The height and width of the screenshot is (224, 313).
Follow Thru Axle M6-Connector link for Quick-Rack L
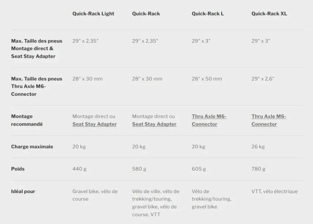(209, 120)
